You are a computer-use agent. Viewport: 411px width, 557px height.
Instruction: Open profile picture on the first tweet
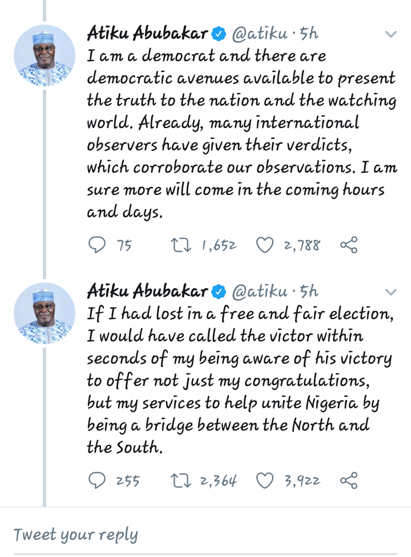click(x=45, y=55)
